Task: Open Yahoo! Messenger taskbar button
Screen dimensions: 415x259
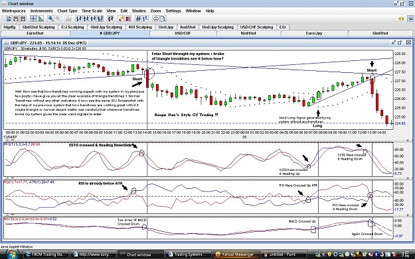Action: (235, 254)
